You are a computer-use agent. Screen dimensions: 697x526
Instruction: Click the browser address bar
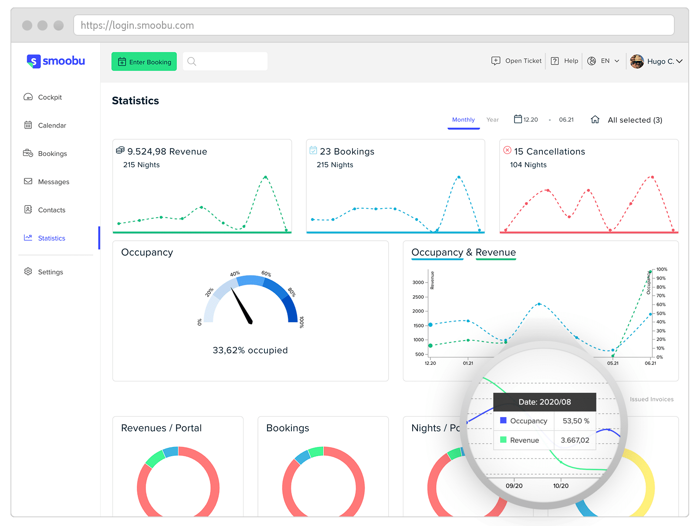coord(374,25)
